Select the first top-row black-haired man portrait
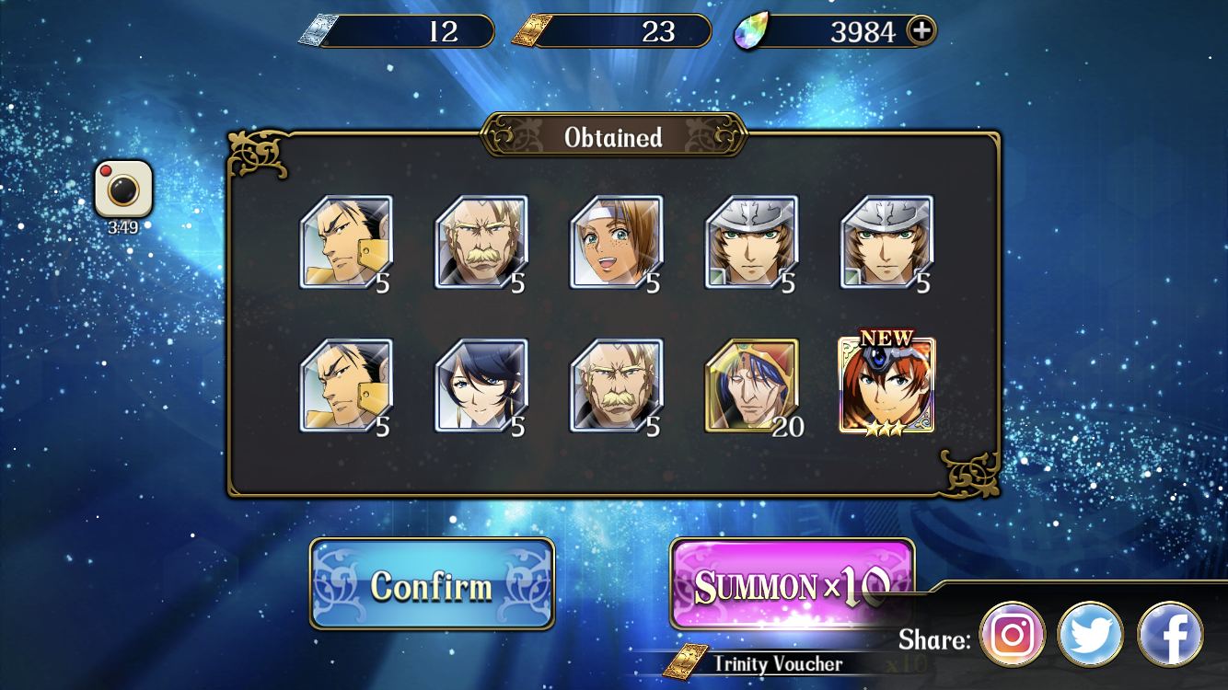The height and width of the screenshot is (690, 1228). coord(346,242)
